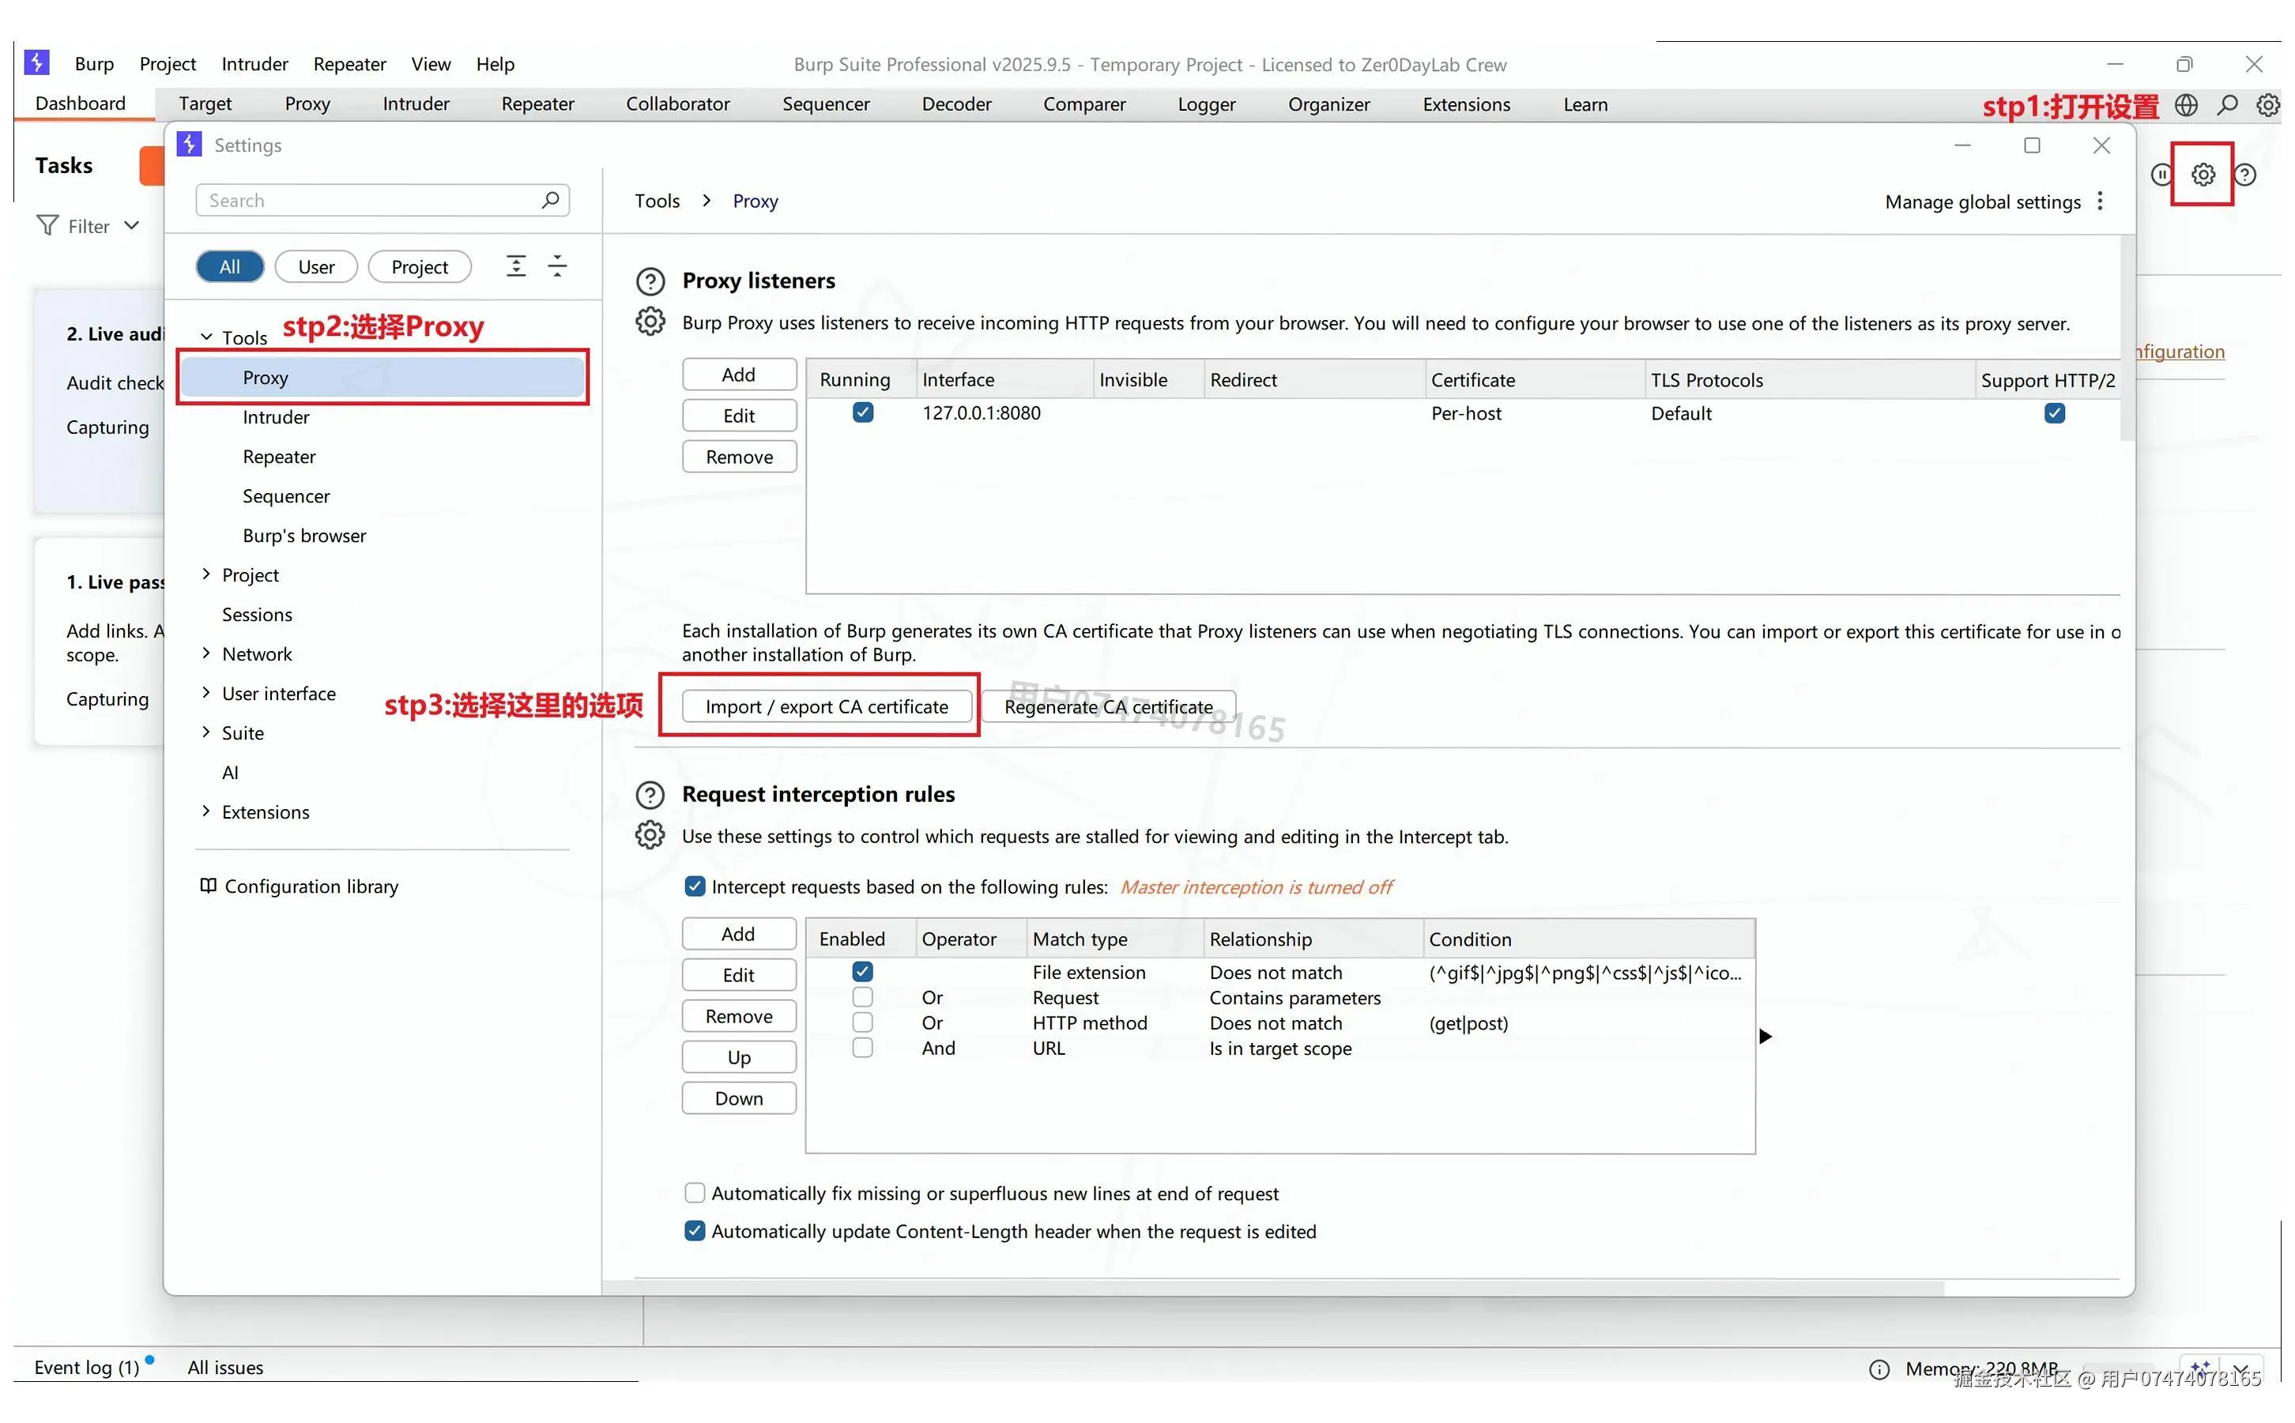2295x1423 pixels.
Task: Open Manage global settings three-dot menu
Action: pos(2100,201)
